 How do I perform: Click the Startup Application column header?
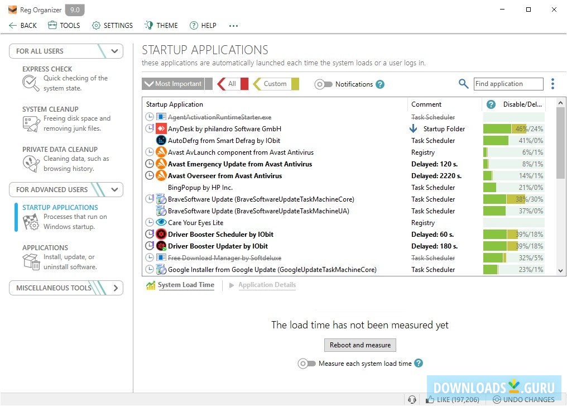click(174, 104)
